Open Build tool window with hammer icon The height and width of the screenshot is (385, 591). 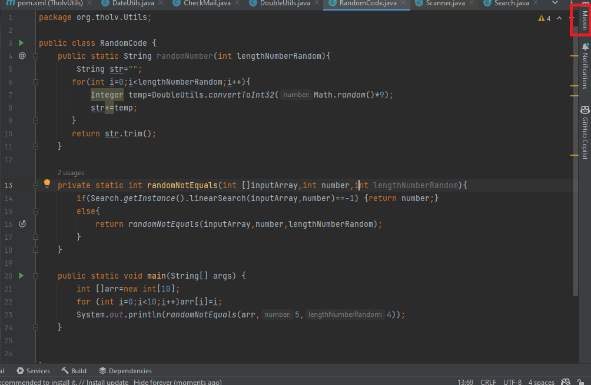tap(74, 371)
